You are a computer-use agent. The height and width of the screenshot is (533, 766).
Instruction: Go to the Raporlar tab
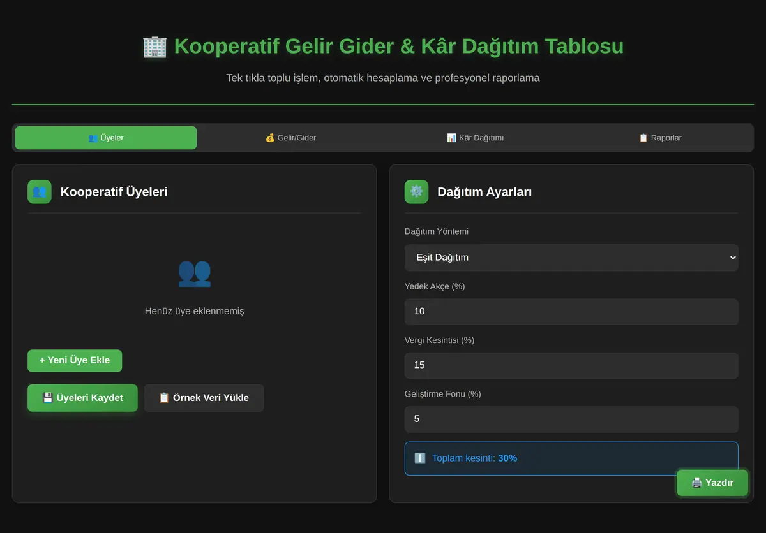pyautogui.click(x=660, y=138)
